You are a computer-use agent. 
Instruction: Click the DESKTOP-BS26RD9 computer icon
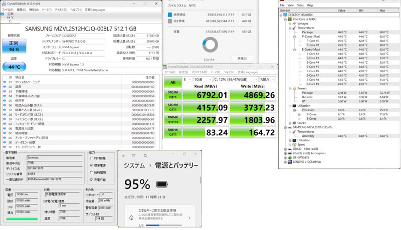tap(285, 15)
